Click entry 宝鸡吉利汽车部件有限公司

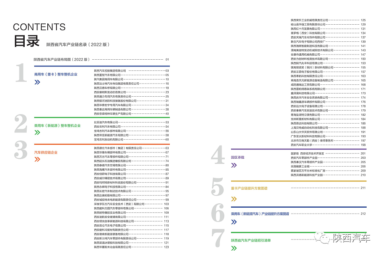[x=110, y=131]
